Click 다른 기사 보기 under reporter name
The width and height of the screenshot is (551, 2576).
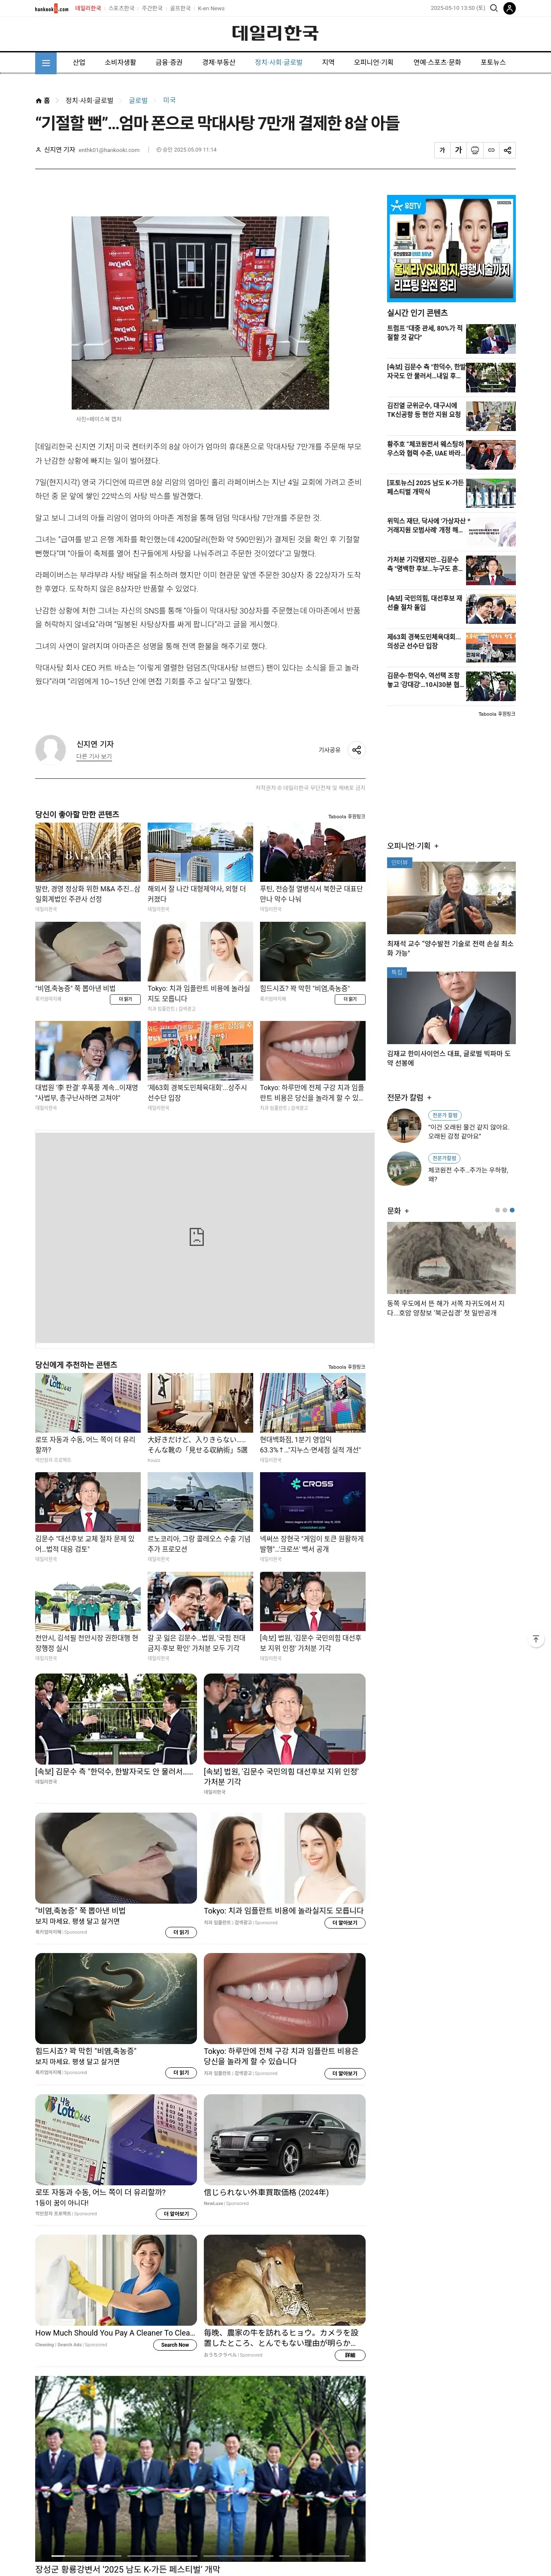[94, 757]
